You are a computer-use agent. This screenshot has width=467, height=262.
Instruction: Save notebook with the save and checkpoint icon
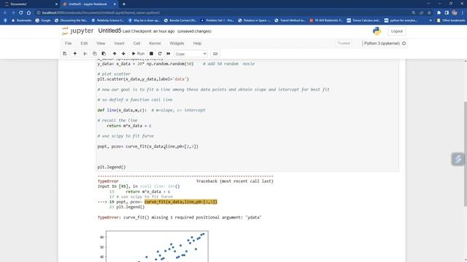click(x=65, y=54)
